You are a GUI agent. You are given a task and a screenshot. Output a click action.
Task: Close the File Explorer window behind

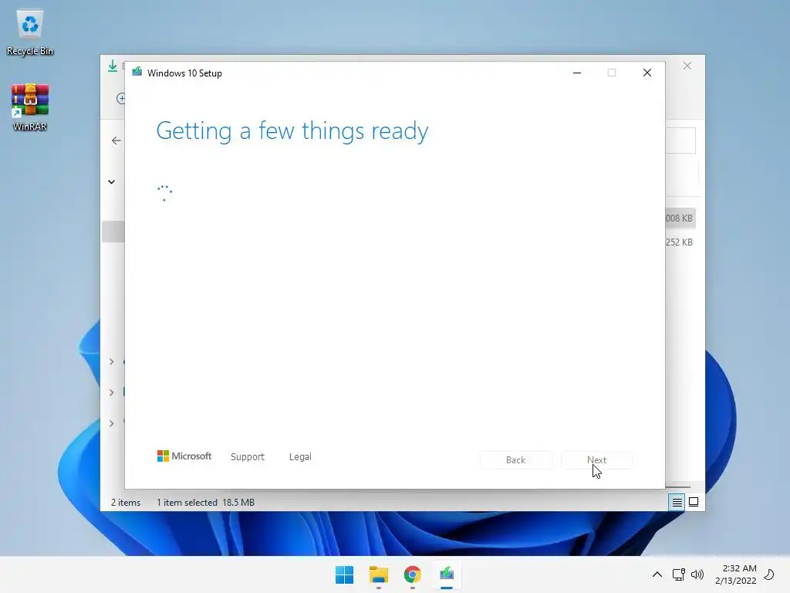[x=687, y=66]
